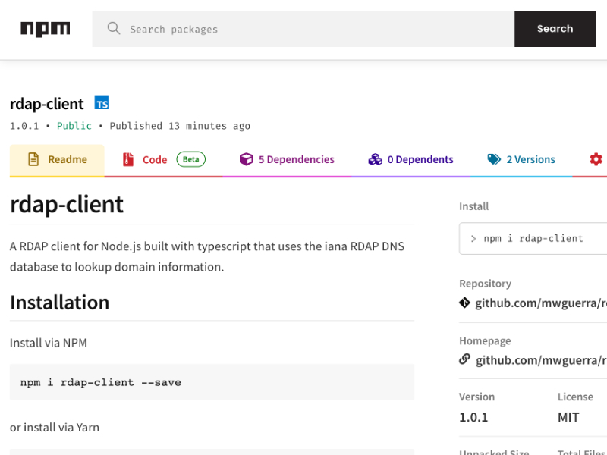
Task: Click the purple Dependencies box icon
Action: (x=246, y=159)
